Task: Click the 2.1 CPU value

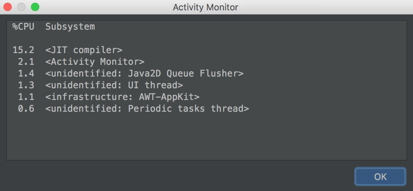Action: coord(26,62)
